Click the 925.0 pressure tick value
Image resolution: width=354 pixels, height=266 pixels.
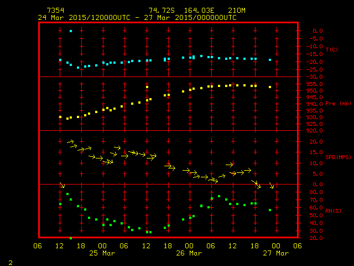coord(315,124)
